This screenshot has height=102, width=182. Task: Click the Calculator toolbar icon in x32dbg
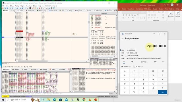click(x=52, y=8)
